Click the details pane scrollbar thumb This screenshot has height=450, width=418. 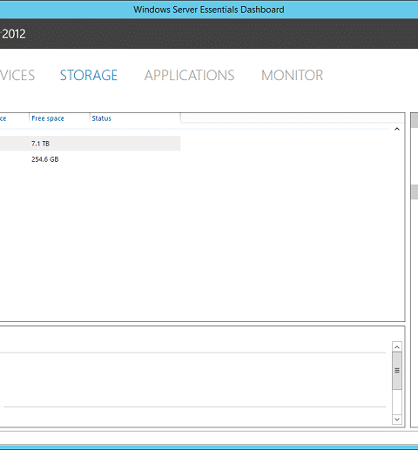(x=397, y=371)
